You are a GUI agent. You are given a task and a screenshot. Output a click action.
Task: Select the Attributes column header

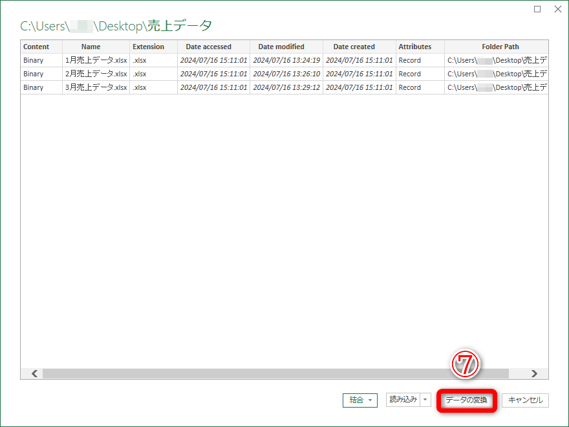[x=414, y=47]
